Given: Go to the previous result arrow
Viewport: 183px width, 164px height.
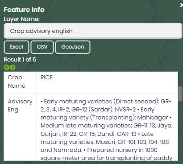Looking at the screenshot, I should (x=7, y=67).
